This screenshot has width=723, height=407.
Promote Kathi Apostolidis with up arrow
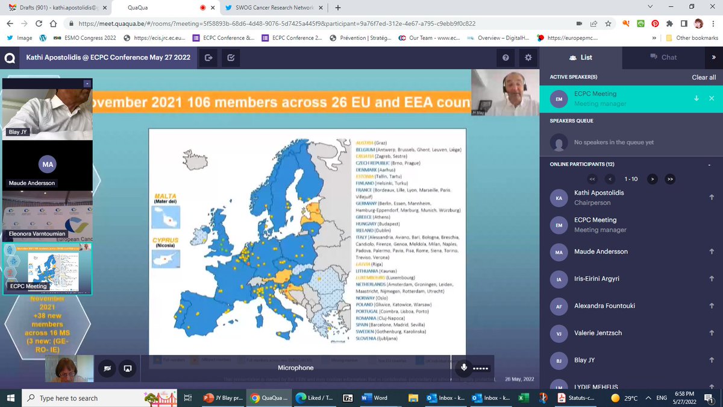[712, 197]
